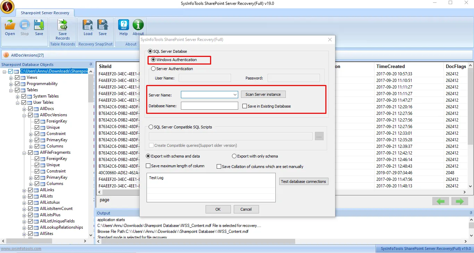
Task: Click the table icon beside AllLinks
Action: coord(36,190)
